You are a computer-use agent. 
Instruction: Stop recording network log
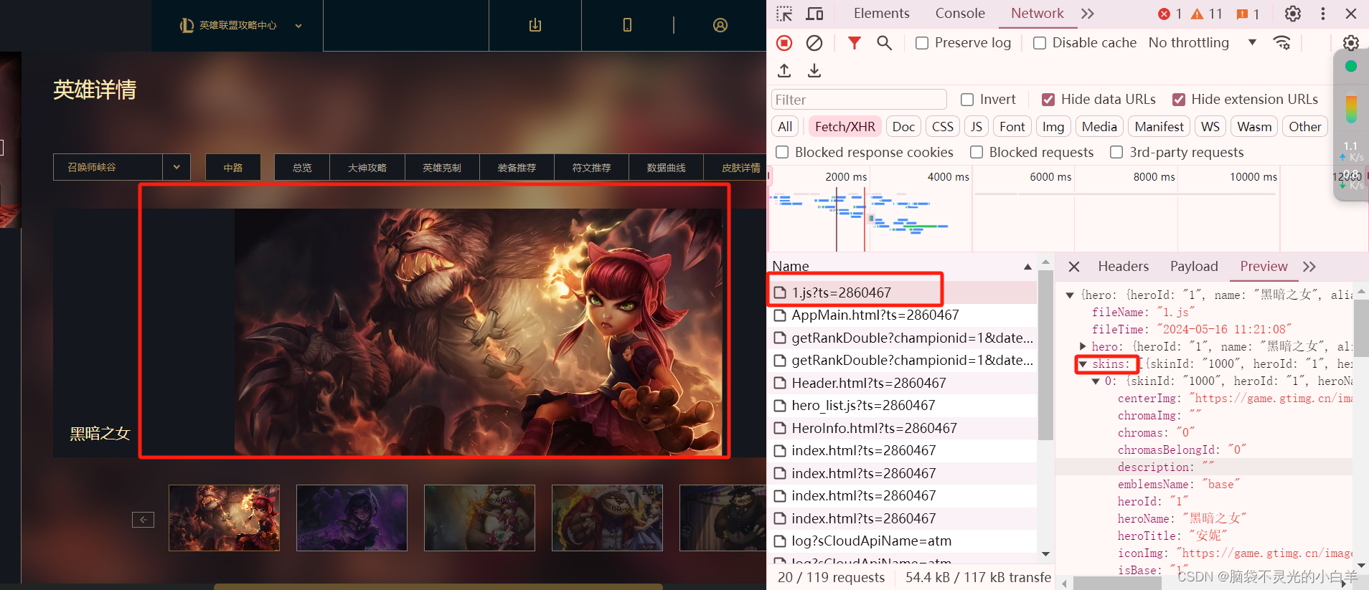[x=784, y=43]
